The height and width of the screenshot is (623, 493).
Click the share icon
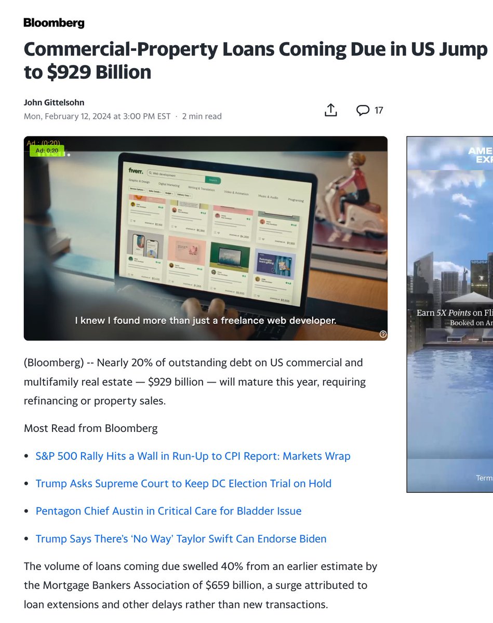point(331,110)
